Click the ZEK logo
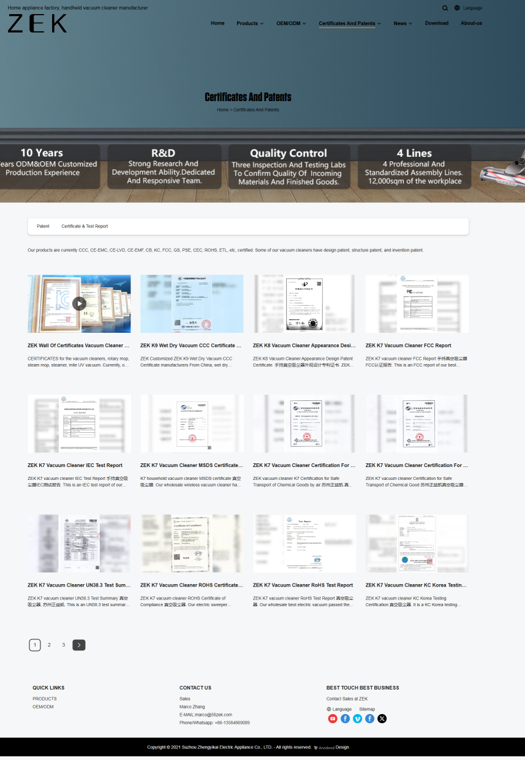525x760 pixels. tap(37, 24)
